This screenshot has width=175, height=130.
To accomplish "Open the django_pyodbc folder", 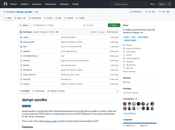I will click(29, 42).
